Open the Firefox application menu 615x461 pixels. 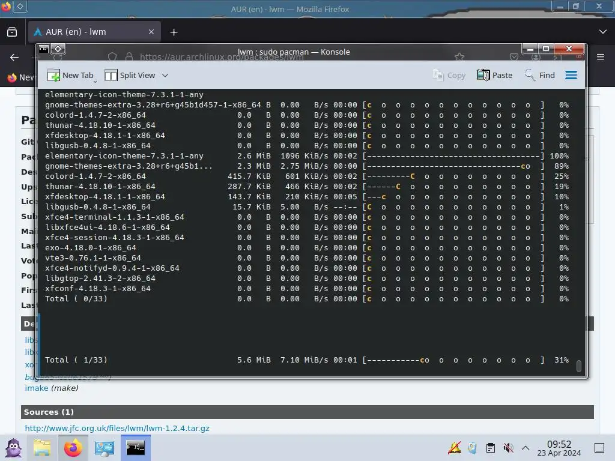click(x=601, y=57)
